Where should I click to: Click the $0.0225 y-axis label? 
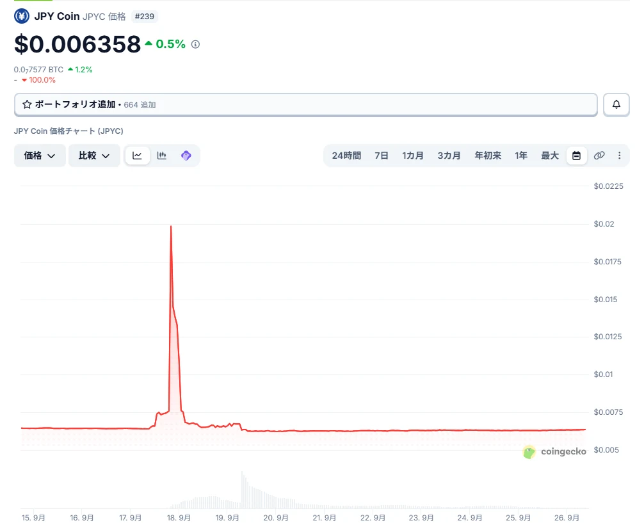608,186
